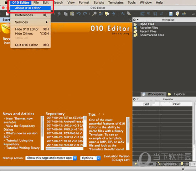The height and width of the screenshot is (171, 196).
Task: Choose Preferences... from the menu
Action: point(31,15)
